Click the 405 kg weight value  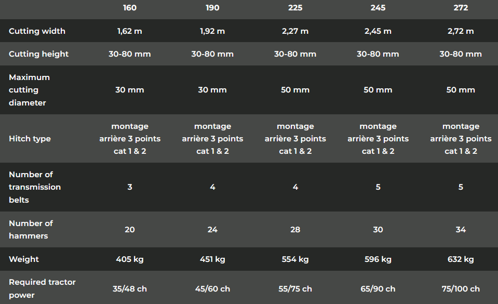pyautogui.click(x=130, y=259)
